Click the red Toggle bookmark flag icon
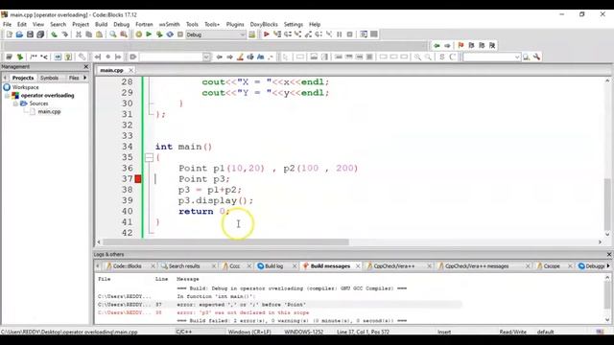Image resolution: width=614 pixels, height=345 pixels. [x=460, y=45]
